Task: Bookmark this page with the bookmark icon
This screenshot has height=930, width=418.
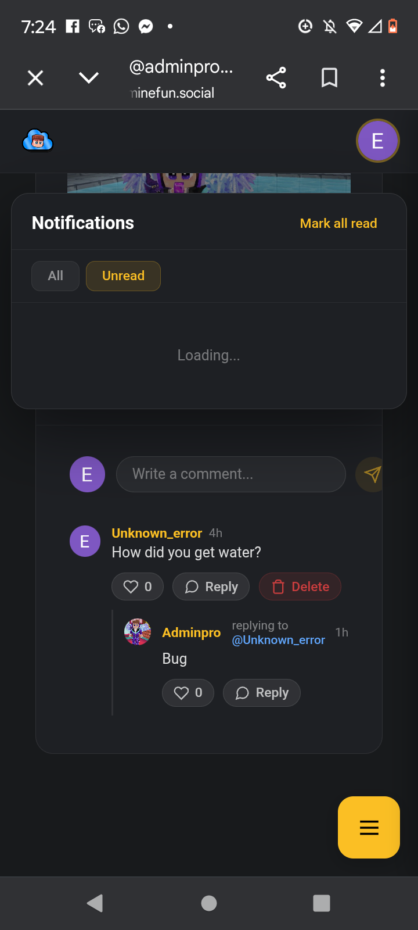Action: (x=329, y=78)
